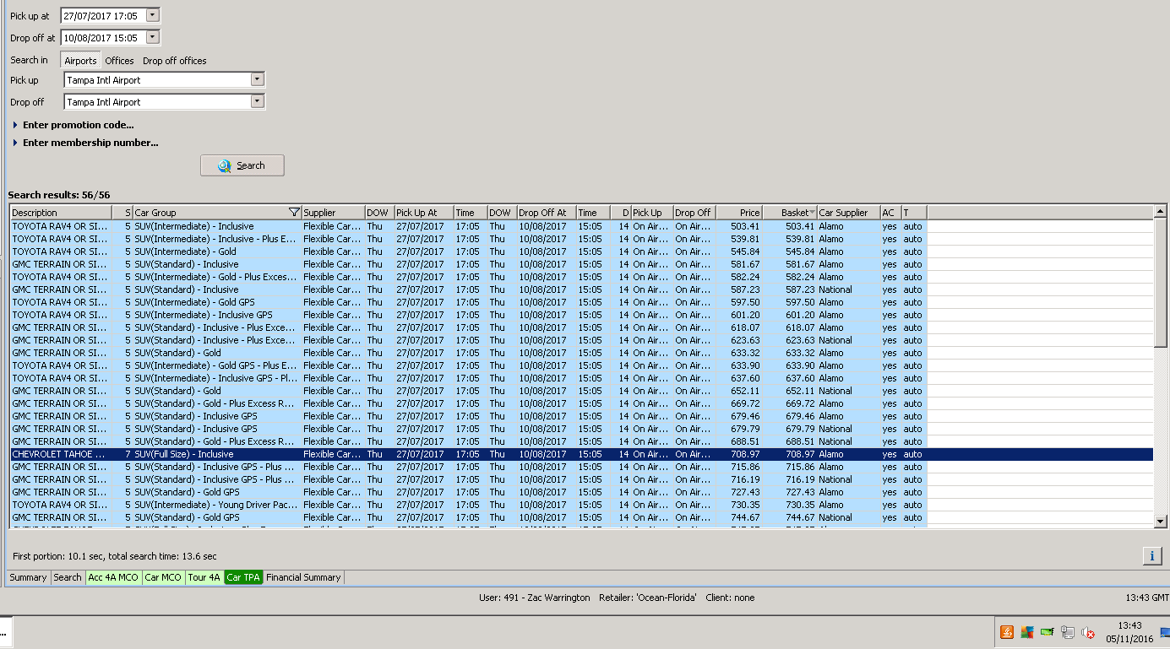Click the blue info button

[x=1151, y=555]
